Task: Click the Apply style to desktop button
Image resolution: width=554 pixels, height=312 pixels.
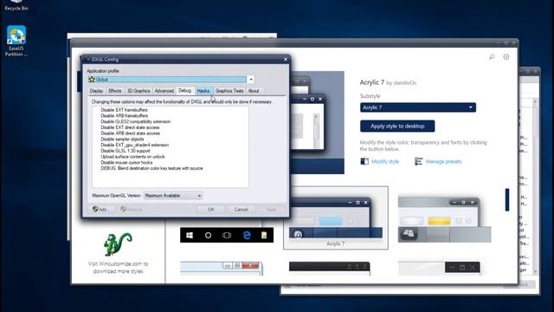Action: click(397, 126)
